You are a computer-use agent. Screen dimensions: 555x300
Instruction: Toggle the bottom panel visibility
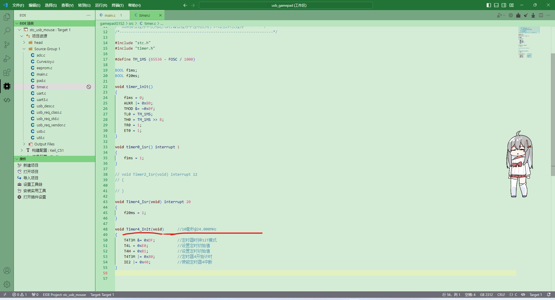point(496,5)
